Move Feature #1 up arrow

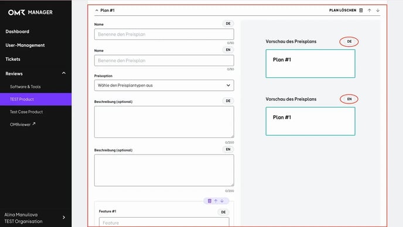point(216,201)
